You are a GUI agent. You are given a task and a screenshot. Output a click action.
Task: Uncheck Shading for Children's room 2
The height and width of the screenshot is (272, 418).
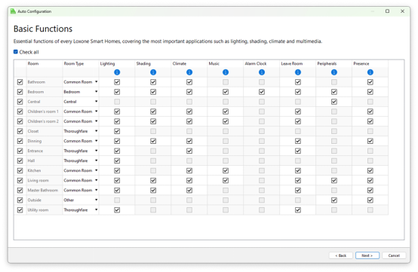pyautogui.click(x=153, y=121)
